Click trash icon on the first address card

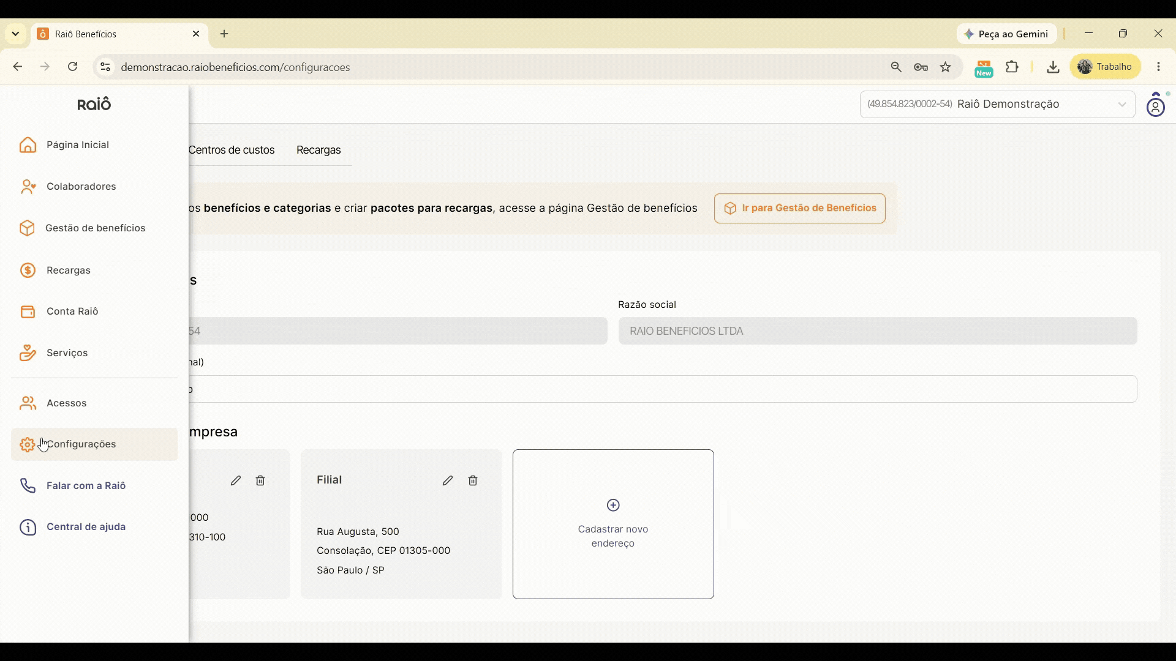(260, 481)
